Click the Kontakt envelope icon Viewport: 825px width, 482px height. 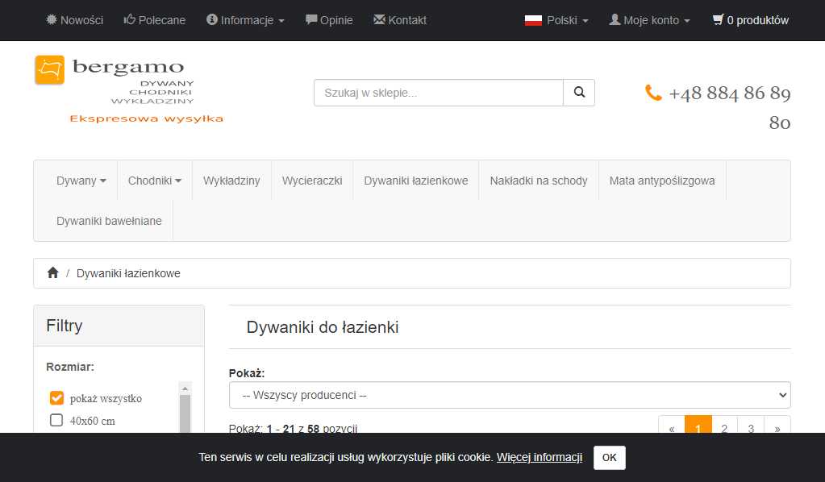click(379, 19)
